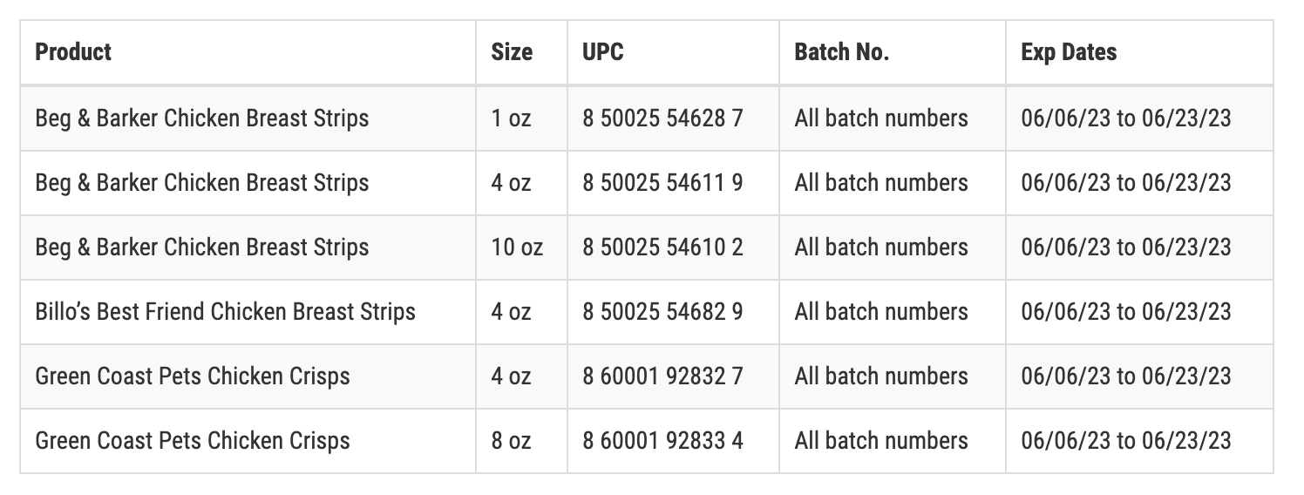This screenshot has width=1304, height=495.
Task: Select Green Coast Pets Chicken Crisps in 8 oz row
Action: click(193, 440)
